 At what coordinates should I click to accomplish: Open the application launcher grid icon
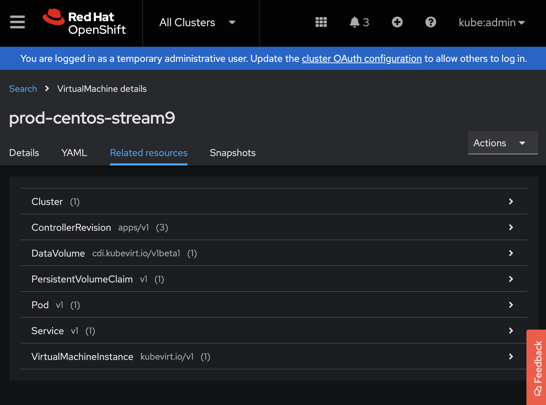click(321, 22)
